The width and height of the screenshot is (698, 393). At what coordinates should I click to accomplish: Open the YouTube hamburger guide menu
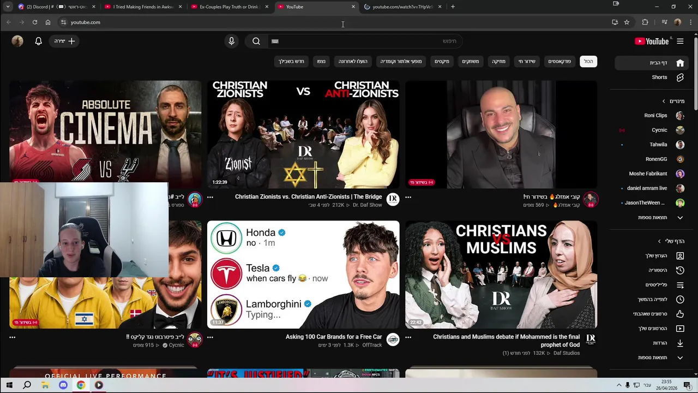680,41
